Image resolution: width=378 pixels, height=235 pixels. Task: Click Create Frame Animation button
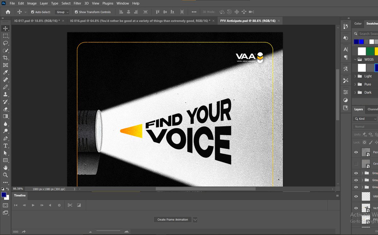pyautogui.click(x=173, y=220)
